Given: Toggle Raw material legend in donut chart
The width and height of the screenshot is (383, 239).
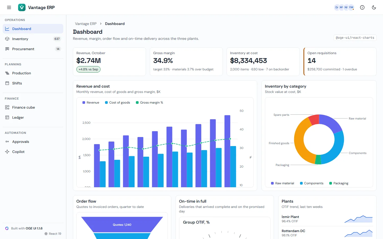Looking at the screenshot, I should (282, 183).
